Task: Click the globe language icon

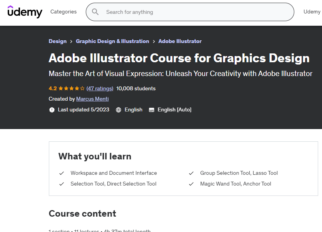Action: point(118,110)
